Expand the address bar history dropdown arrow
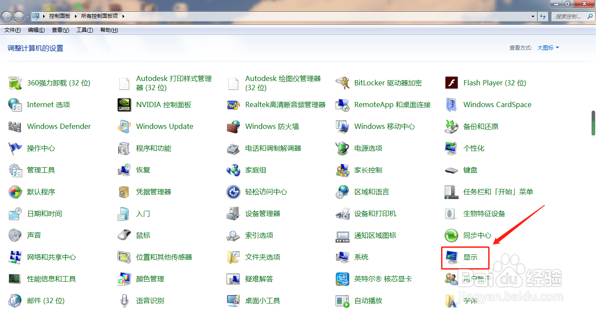 [x=533, y=16]
